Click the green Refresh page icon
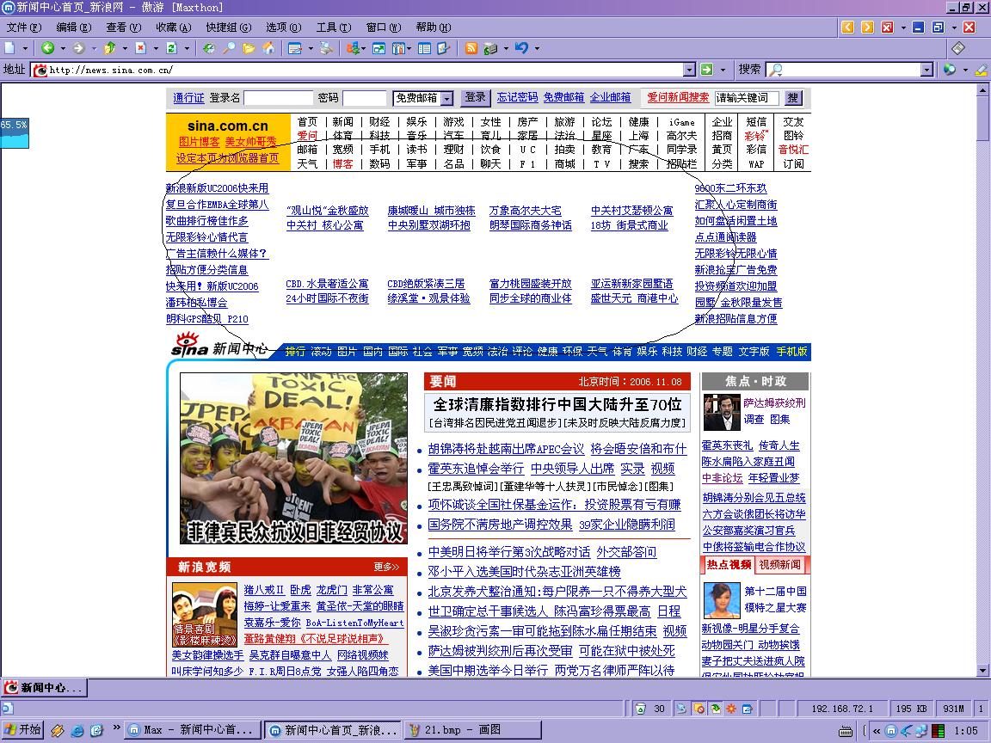The height and width of the screenshot is (743, 991). (x=171, y=48)
